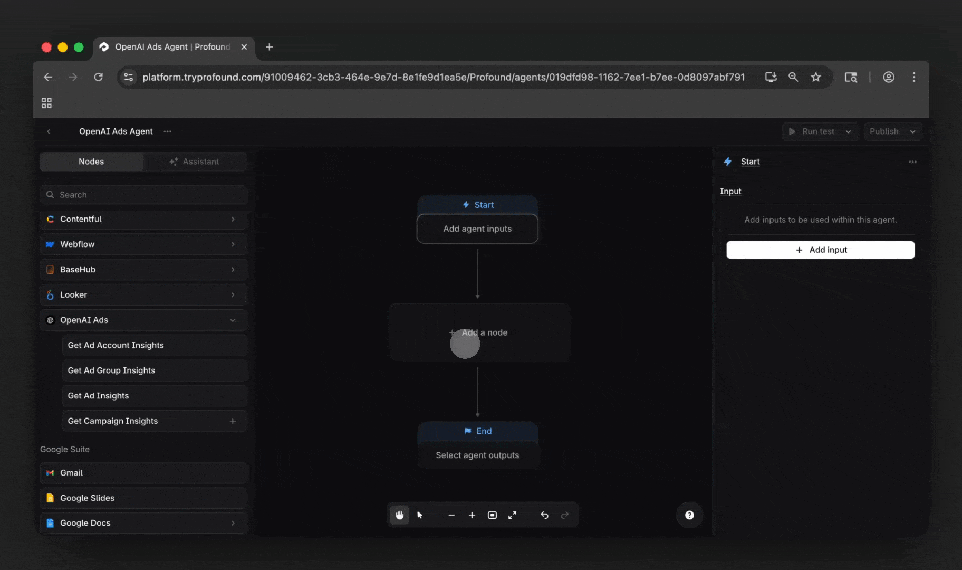The image size is (962, 570).
Task: Open the apps grid in bookmarks bar
Action: tap(46, 103)
